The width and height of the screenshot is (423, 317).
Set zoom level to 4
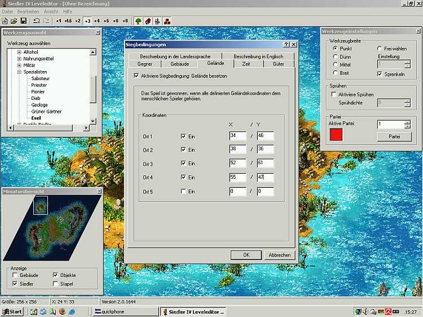coord(97,21)
